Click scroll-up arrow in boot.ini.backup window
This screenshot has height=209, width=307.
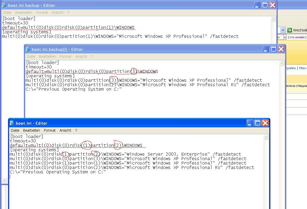coord(273,19)
